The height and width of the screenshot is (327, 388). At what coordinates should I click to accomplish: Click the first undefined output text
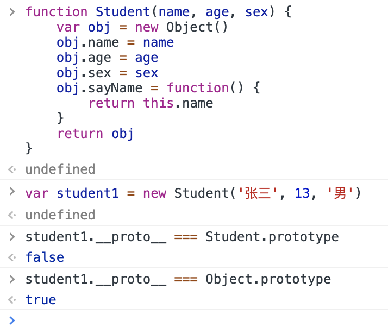click(x=60, y=169)
